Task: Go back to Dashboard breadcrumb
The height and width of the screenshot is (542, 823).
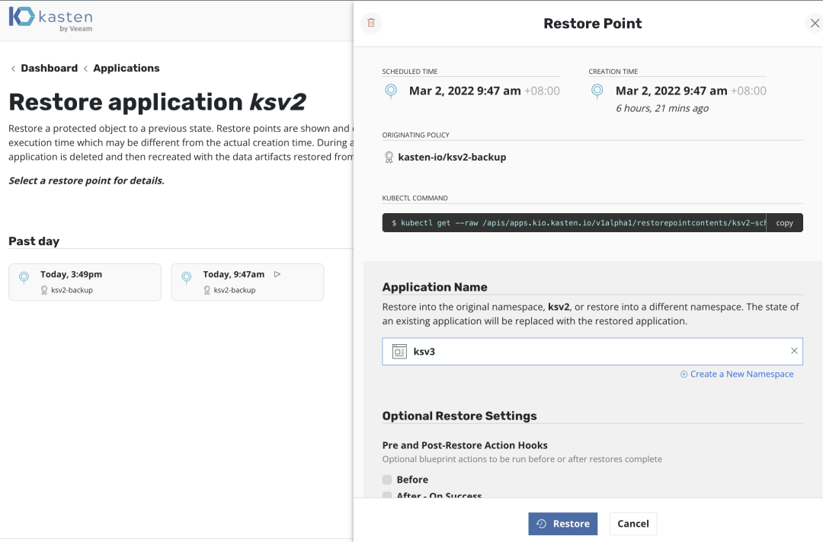Action: [50, 69]
